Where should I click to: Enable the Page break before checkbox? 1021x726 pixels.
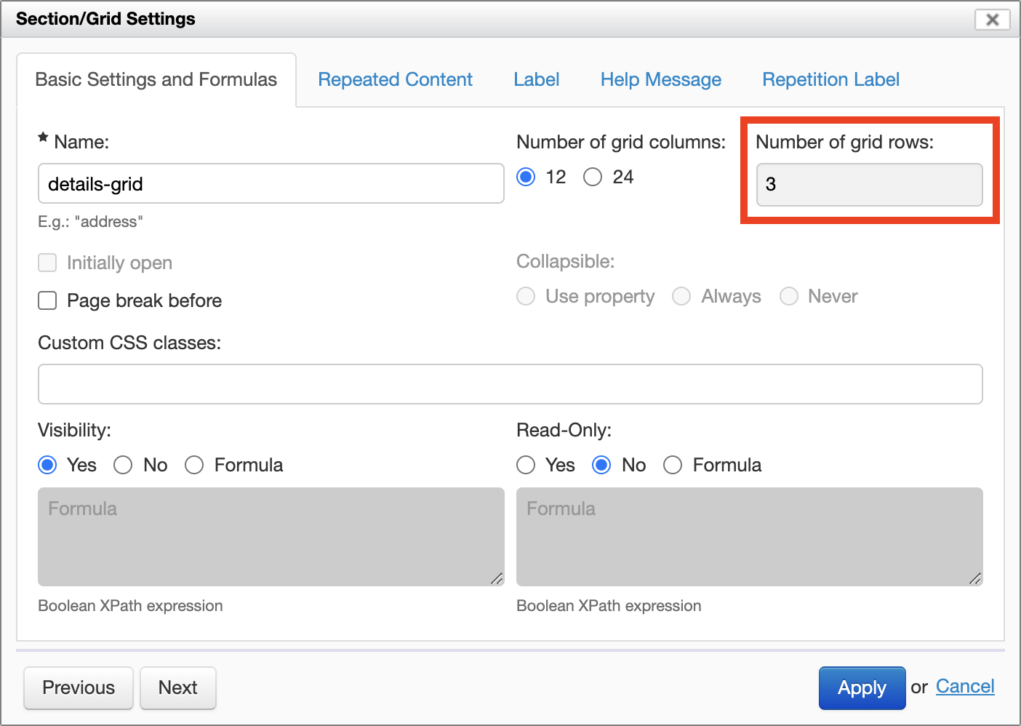click(x=47, y=300)
